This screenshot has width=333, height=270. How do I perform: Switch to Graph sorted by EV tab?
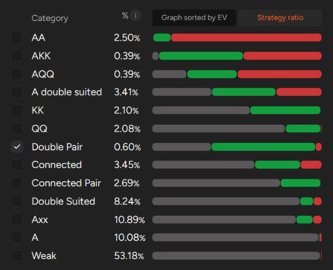point(194,18)
